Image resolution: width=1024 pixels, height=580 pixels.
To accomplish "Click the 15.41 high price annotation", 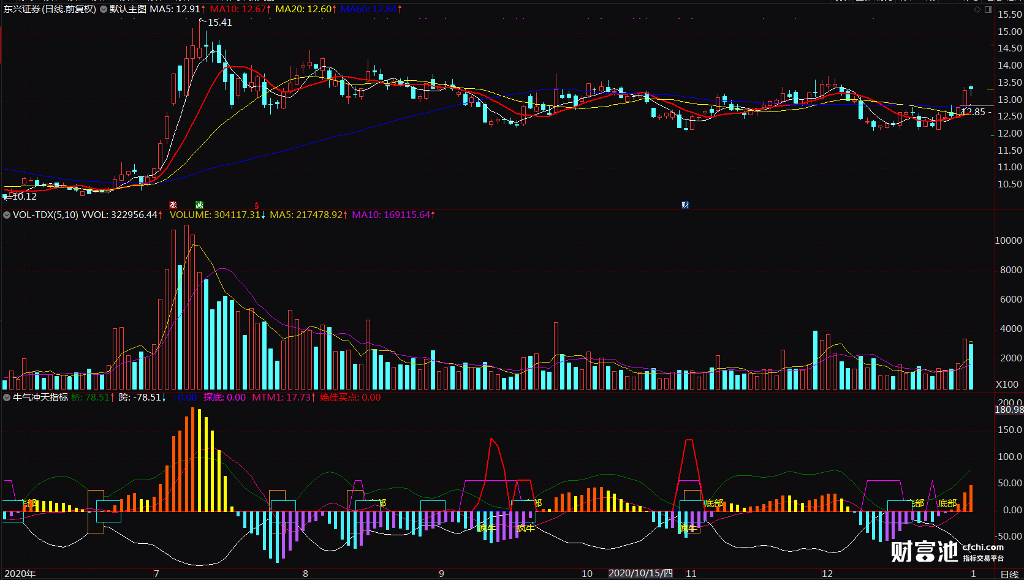I will tap(219, 23).
